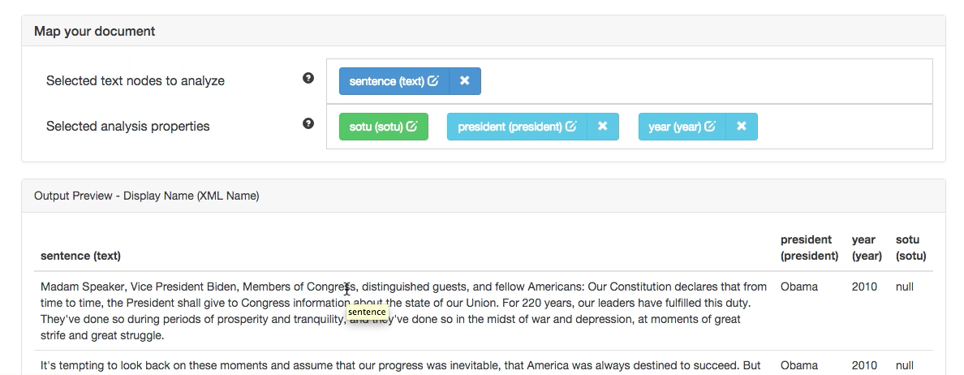The width and height of the screenshot is (964, 375).
Task: Click edit icon on sotu (sotu) tag
Action: (411, 126)
